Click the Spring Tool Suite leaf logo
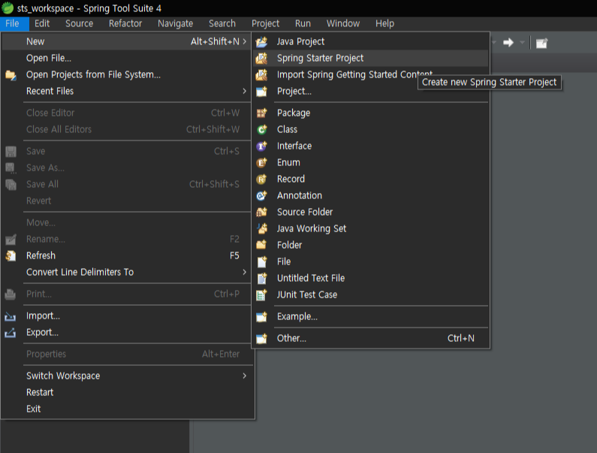The width and height of the screenshot is (597, 453). coord(8,8)
